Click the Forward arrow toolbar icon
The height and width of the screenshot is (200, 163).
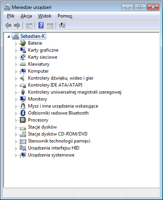(17, 25)
